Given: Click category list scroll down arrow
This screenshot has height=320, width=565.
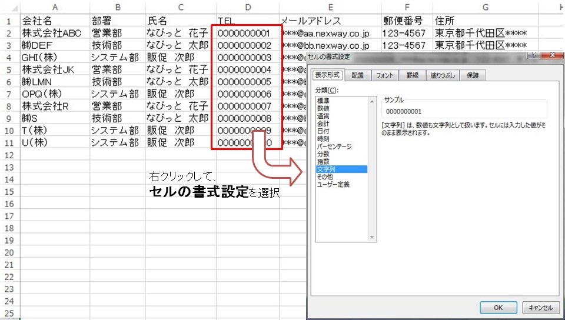Looking at the screenshot, I should point(371,237).
